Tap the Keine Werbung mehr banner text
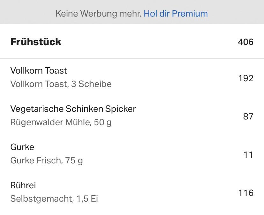The width and height of the screenshot is (264, 215). [x=99, y=14]
